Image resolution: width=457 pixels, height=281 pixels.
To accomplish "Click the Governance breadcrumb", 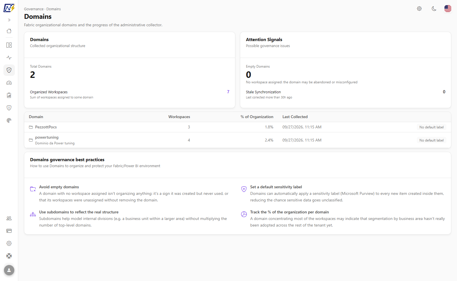I will pos(34,9).
